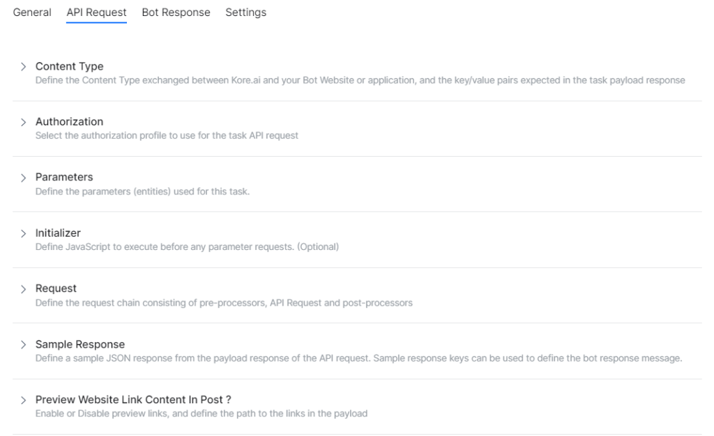This screenshot has height=436, width=714.
Task: Open the Request heading
Action: (x=56, y=288)
